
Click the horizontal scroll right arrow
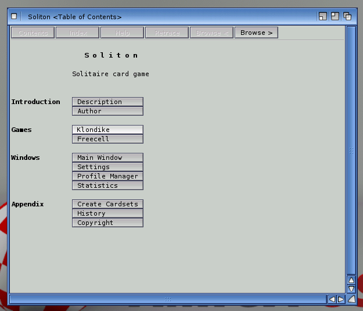(x=340, y=299)
